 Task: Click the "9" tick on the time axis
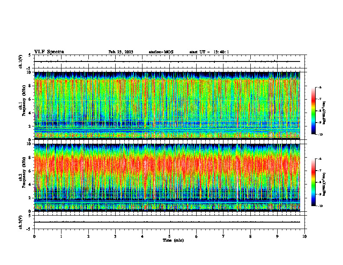(277, 236)
